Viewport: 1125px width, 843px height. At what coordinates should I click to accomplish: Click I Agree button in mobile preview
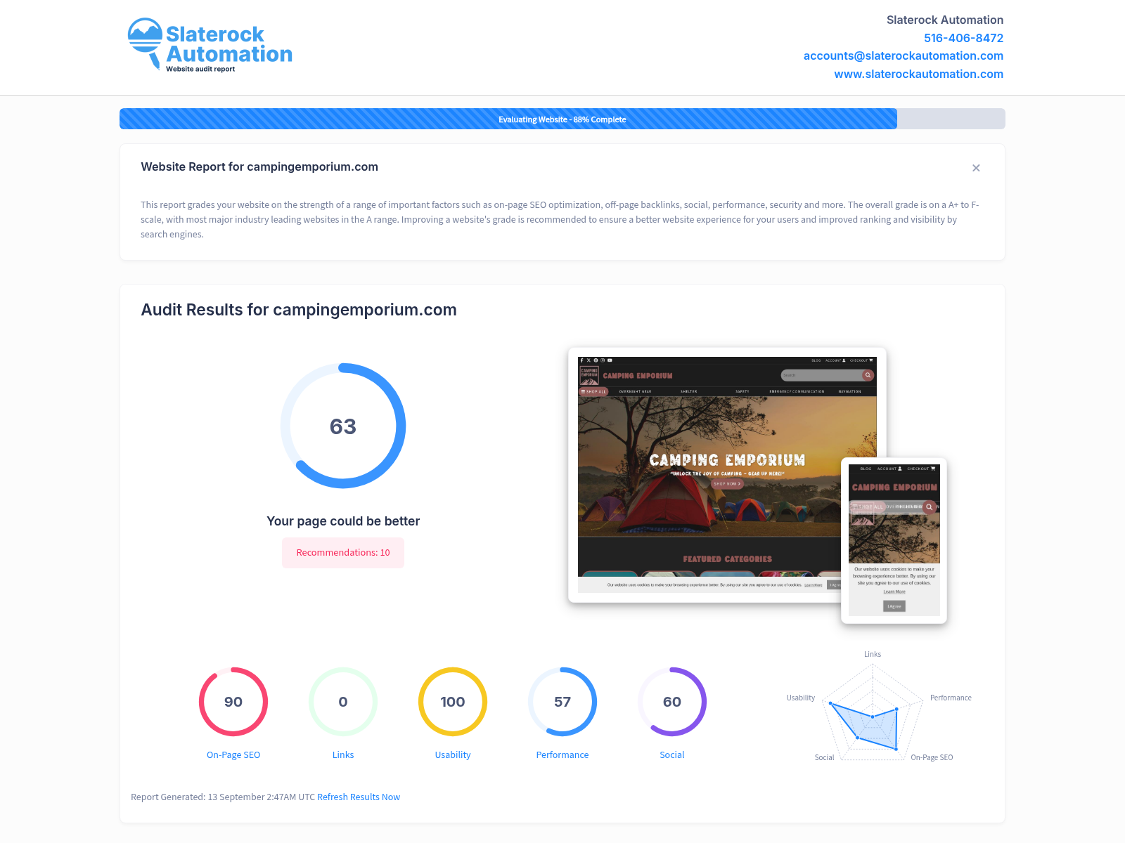pyautogui.click(x=894, y=606)
